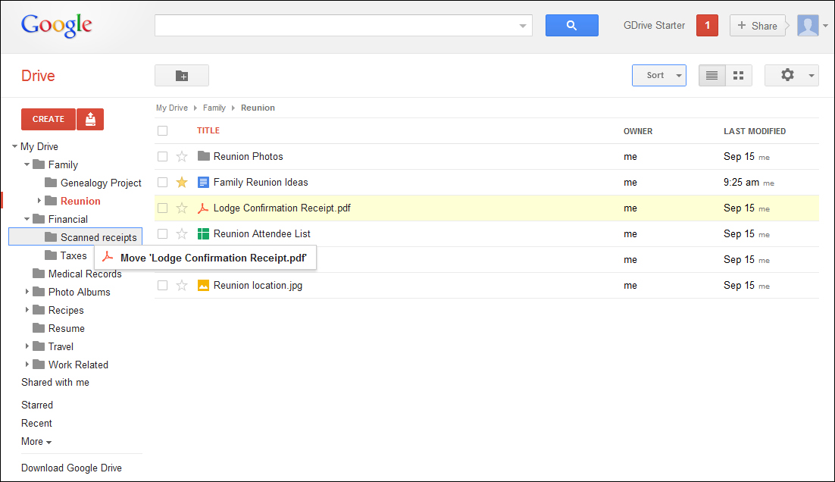835x482 pixels.
Task: Click the Download Google Drive link
Action: (71, 468)
